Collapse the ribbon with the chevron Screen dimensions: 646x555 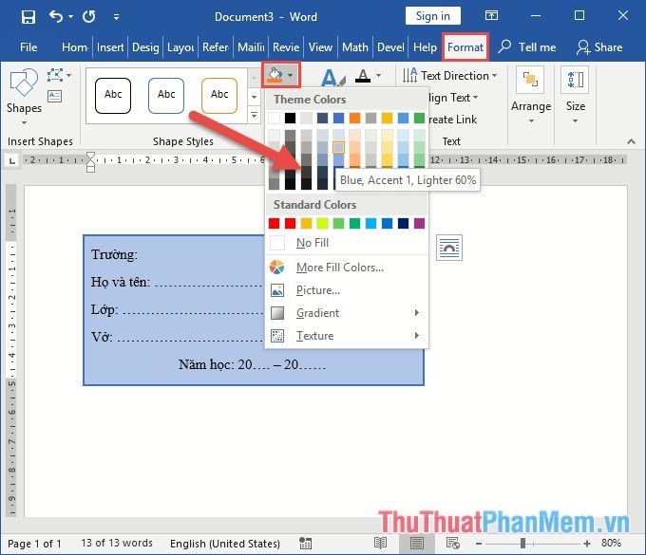(631, 141)
